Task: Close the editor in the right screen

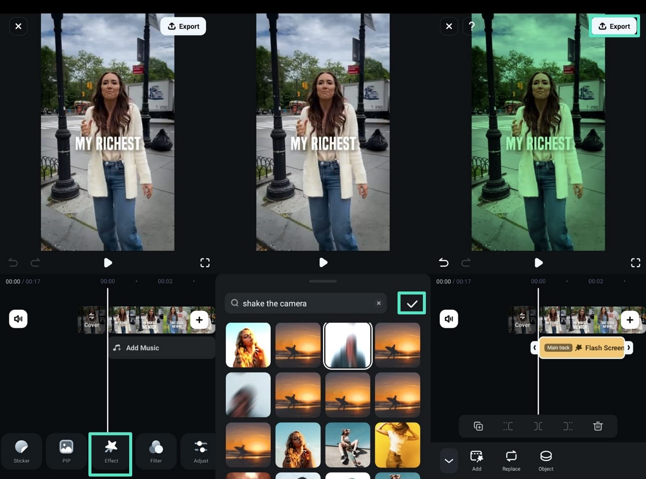Action: click(x=449, y=26)
